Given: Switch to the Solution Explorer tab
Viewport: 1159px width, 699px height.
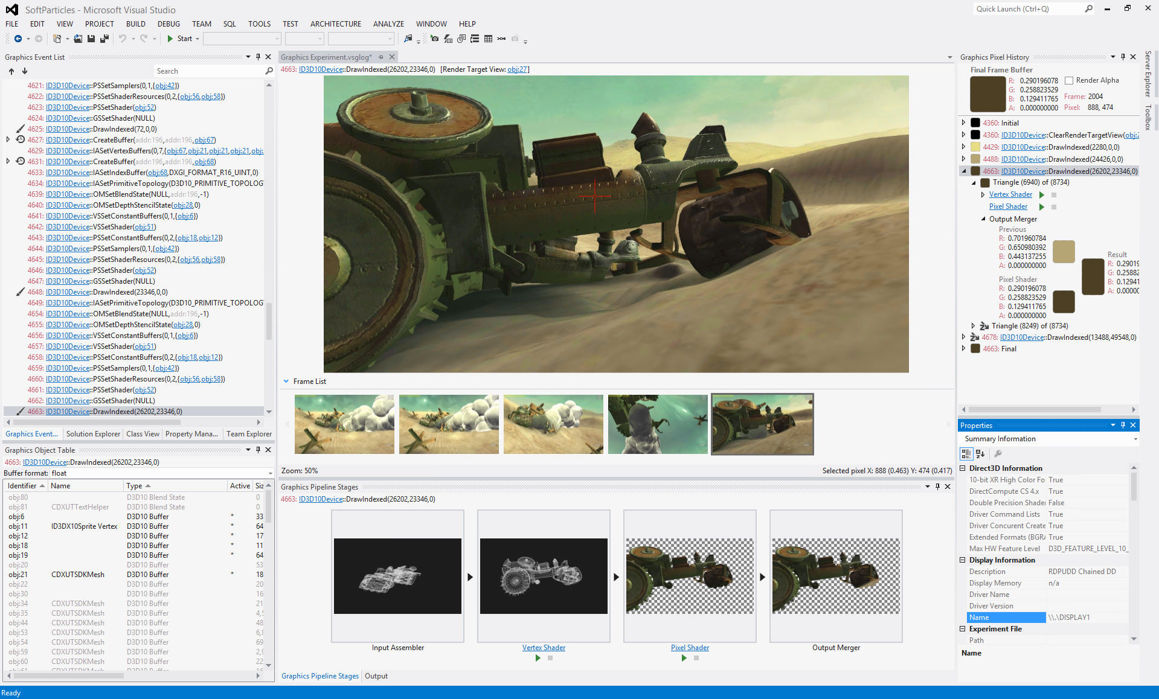Looking at the screenshot, I should pos(93,433).
